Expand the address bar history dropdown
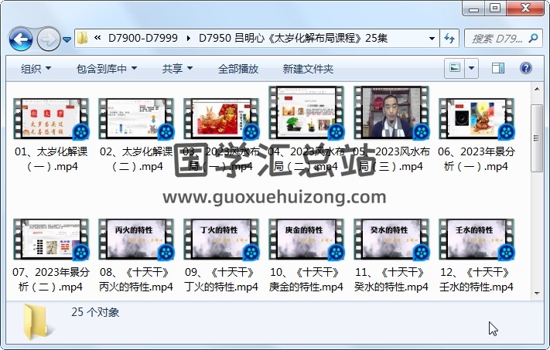The width and height of the screenshot is (550, 350). coord(432,38)
